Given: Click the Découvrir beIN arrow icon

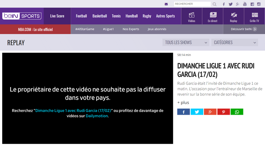Looking at the screenshot, I should click(255, 29).
